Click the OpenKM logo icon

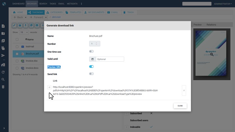[x=4, y=4]
